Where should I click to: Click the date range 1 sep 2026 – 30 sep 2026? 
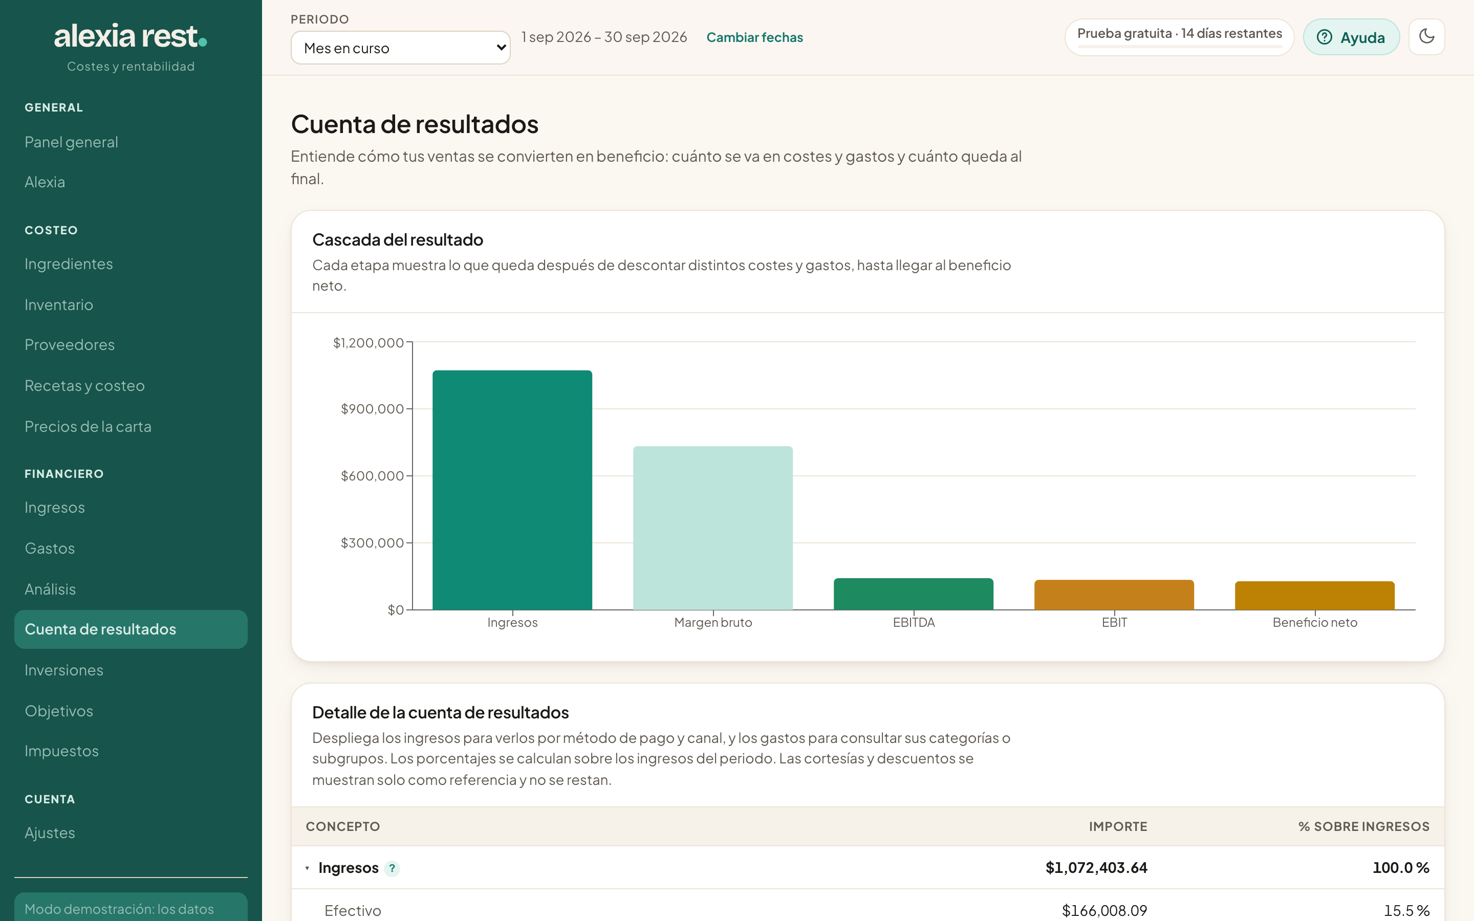[x=604, y=37]
